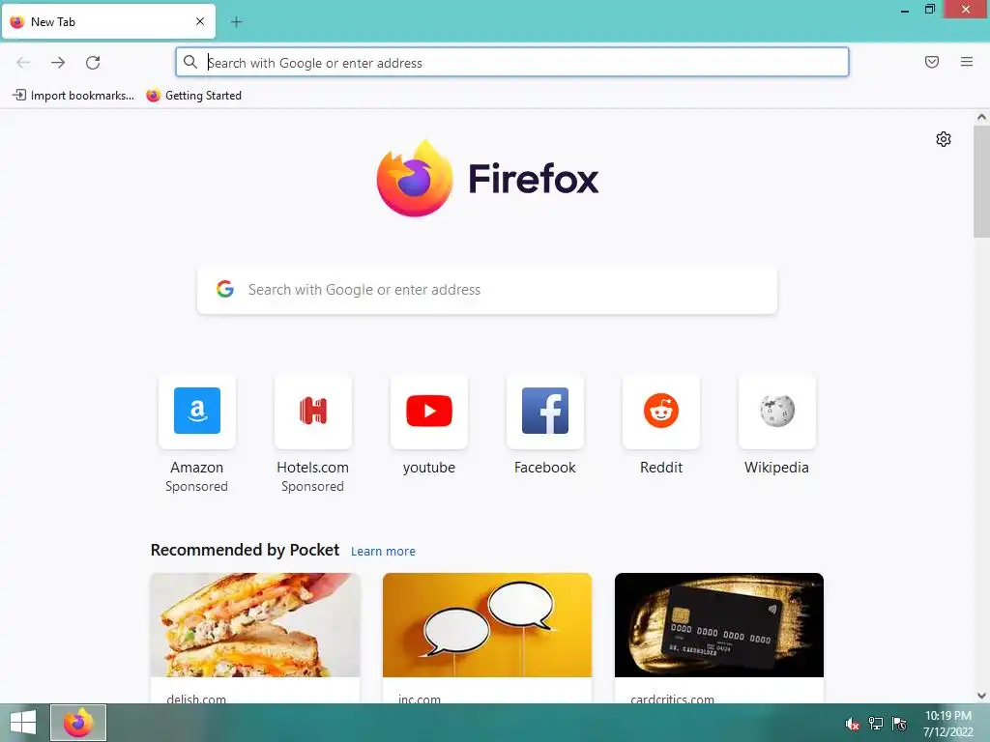Click network icon in system tray
The width and height of the screenshot is (990, 742).
(876, 724)
